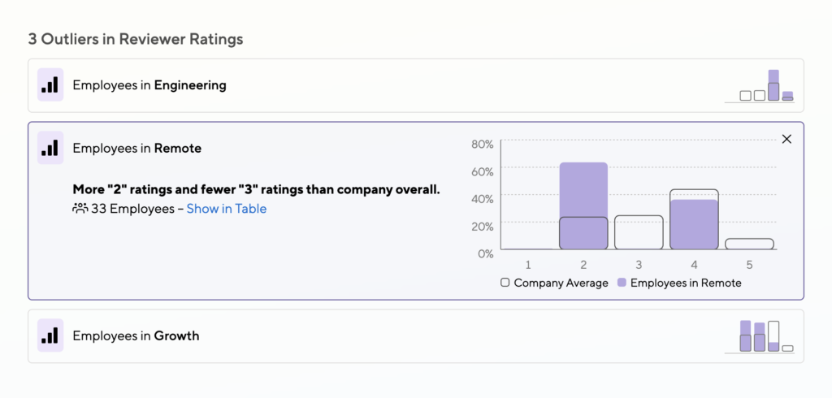This screenshot has height=398, width=832.
Task: Click the people icon next to 33 Employees
Action: [x=80, y=209]
